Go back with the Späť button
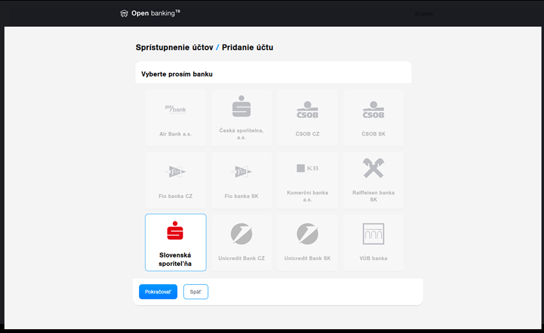544x333 pixels. (x=196, y=292)
